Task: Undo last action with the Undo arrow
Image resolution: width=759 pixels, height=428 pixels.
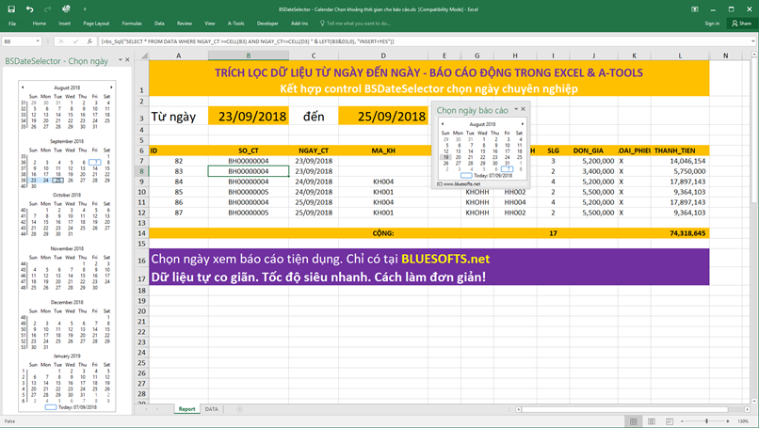Action: point(29,8)
